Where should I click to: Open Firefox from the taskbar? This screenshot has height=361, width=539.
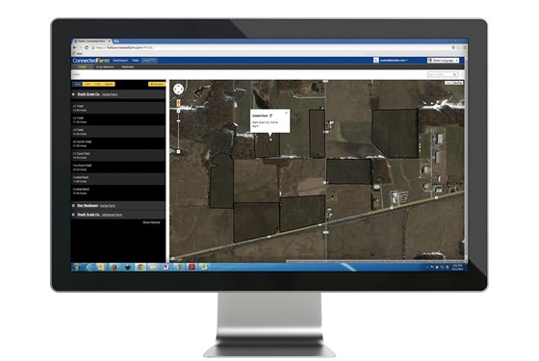[115, 267]
